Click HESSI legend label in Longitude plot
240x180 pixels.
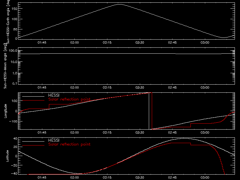point(54,95)
